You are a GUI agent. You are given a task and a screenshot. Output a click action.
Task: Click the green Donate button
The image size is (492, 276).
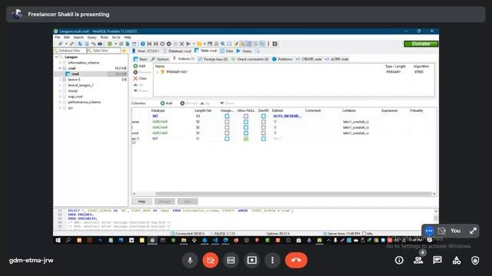[421, 44]
